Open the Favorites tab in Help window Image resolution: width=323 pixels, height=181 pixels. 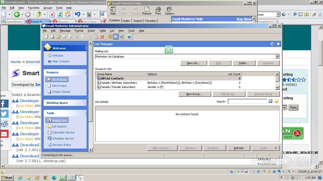coord(151,21)
